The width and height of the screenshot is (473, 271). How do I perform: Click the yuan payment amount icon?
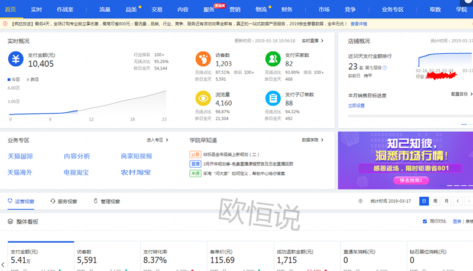(16, 59)
